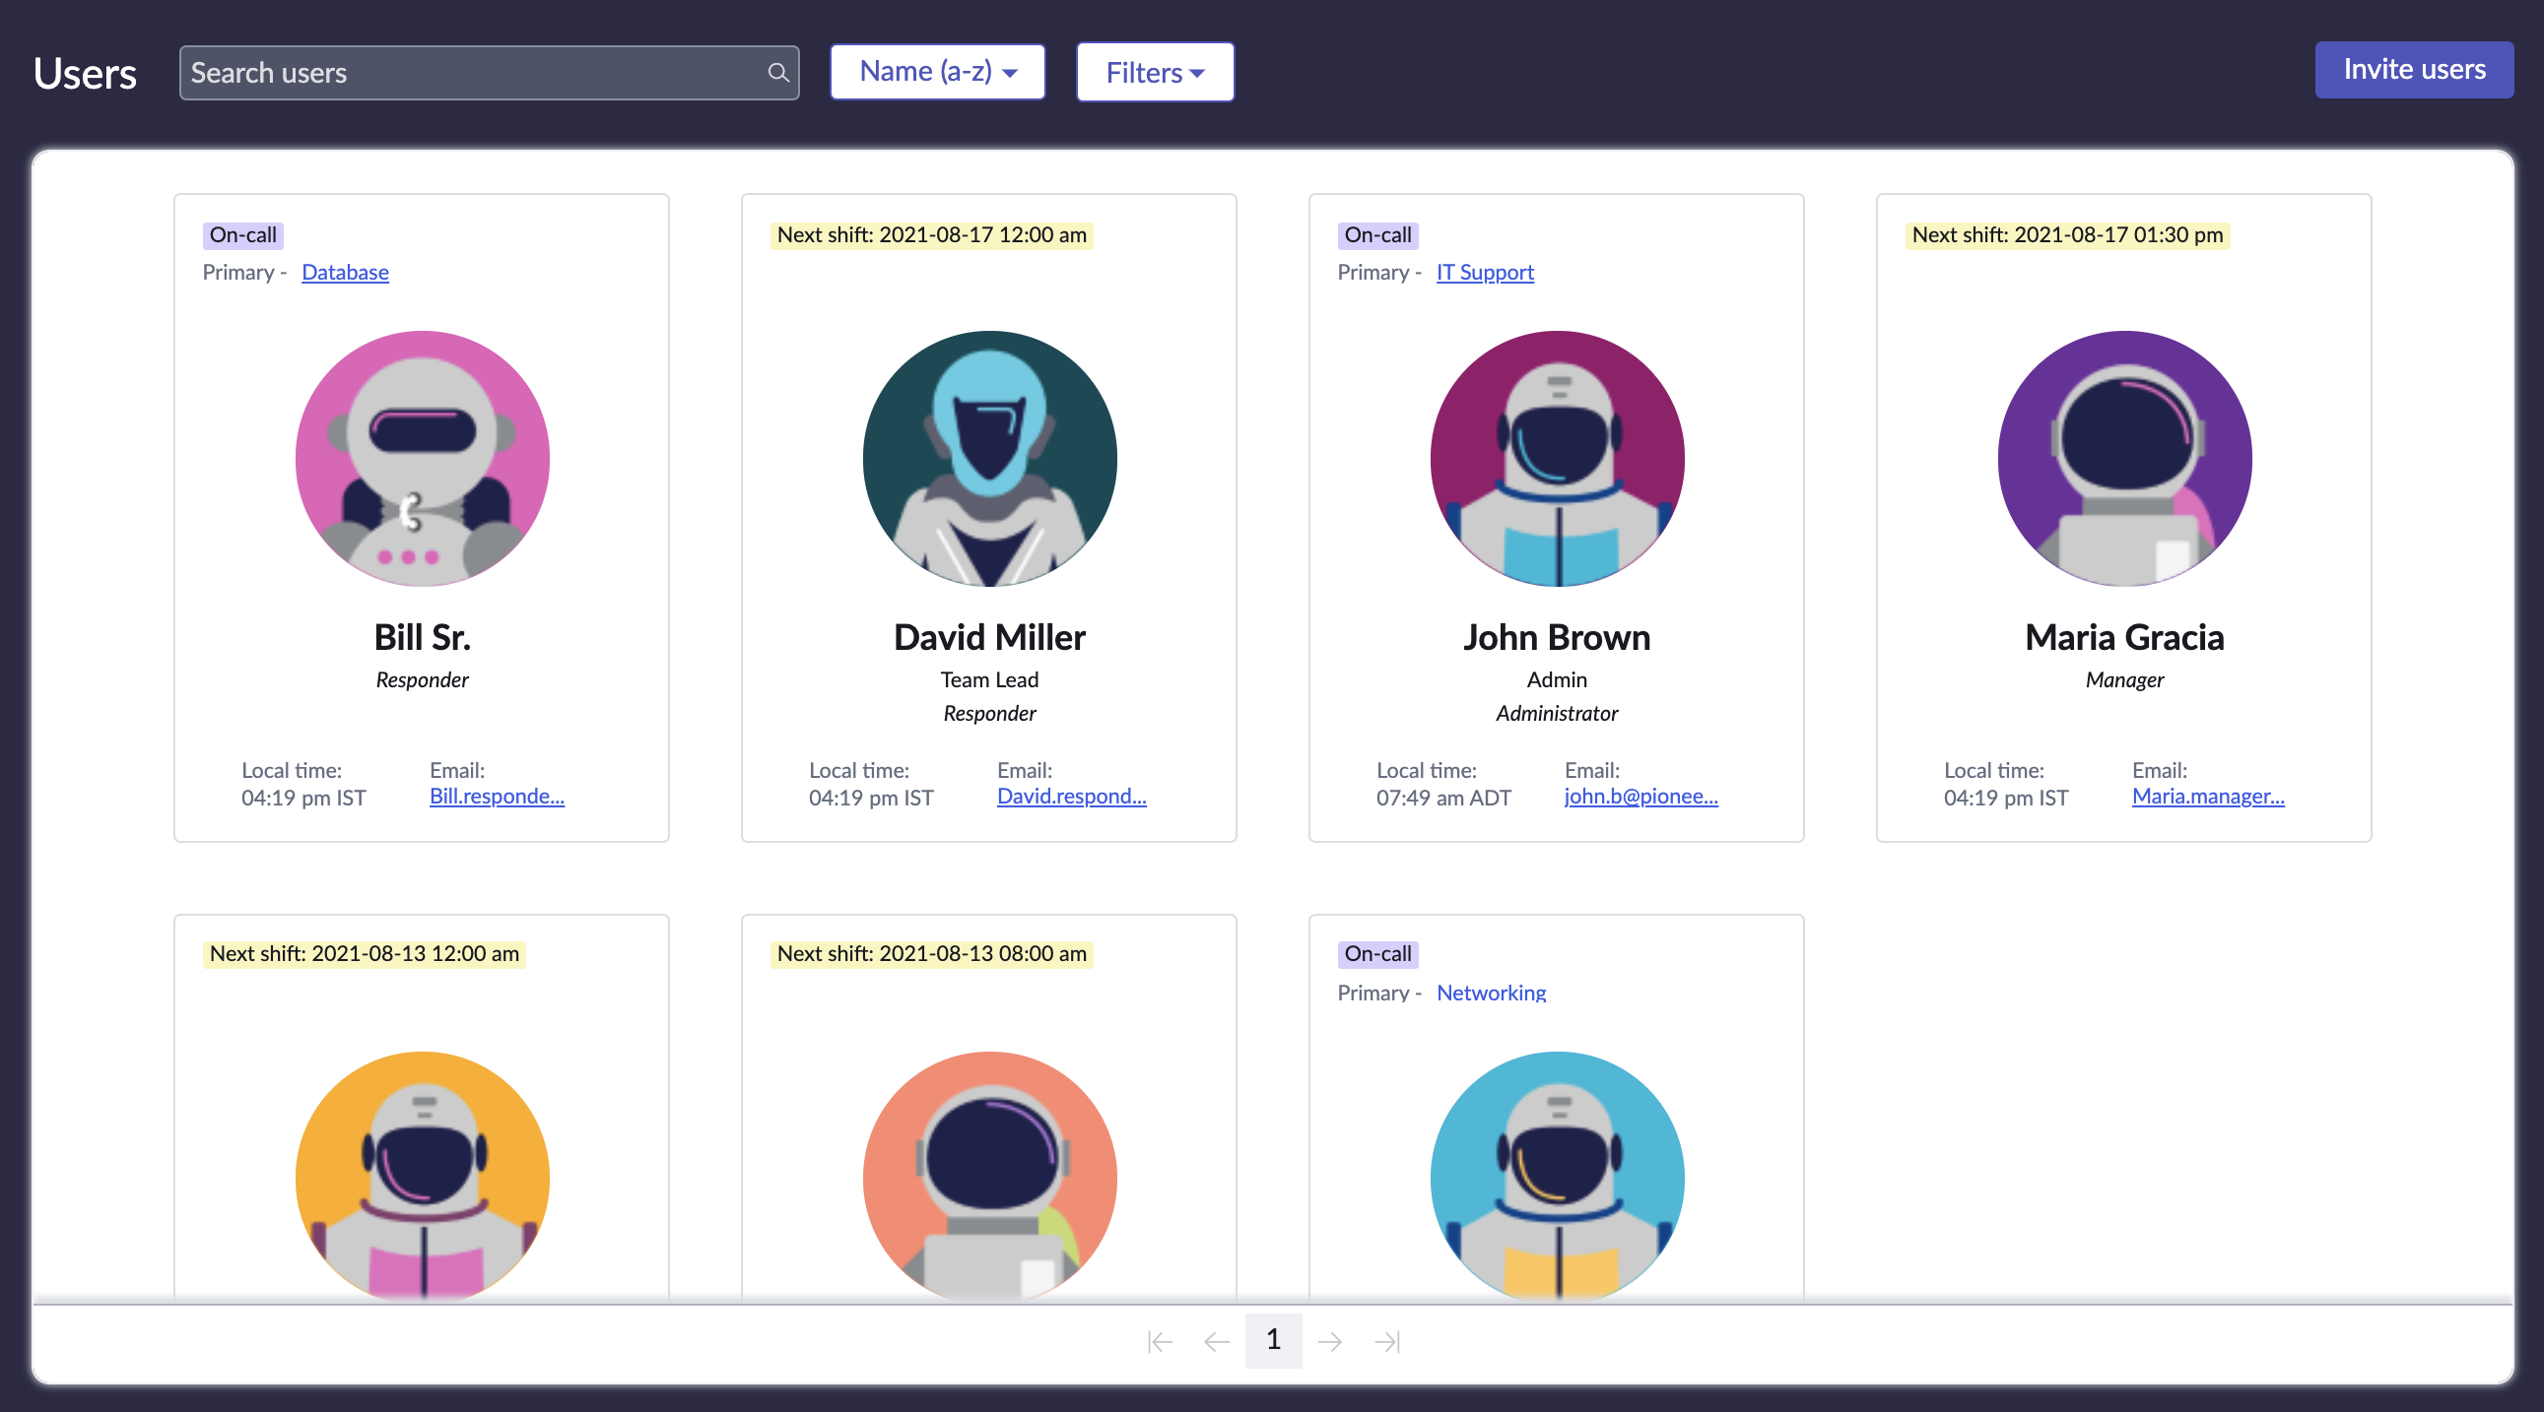
Task: Go to next page arrow
Action: tap(1330, 1342)
